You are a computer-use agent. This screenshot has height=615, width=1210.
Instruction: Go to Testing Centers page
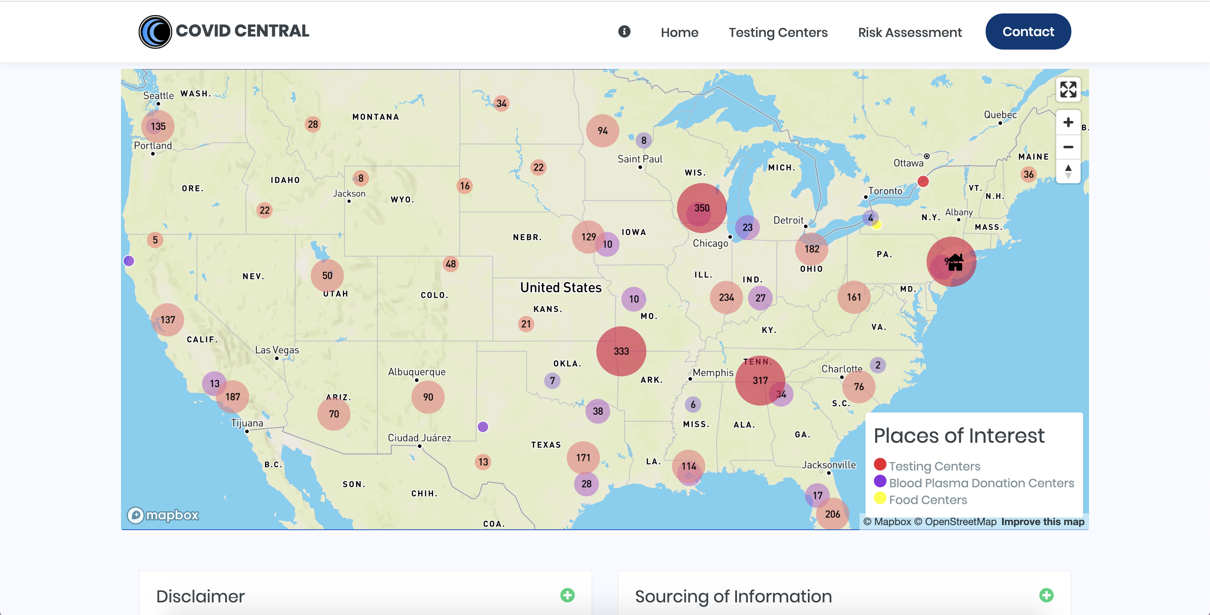[778, 32]
